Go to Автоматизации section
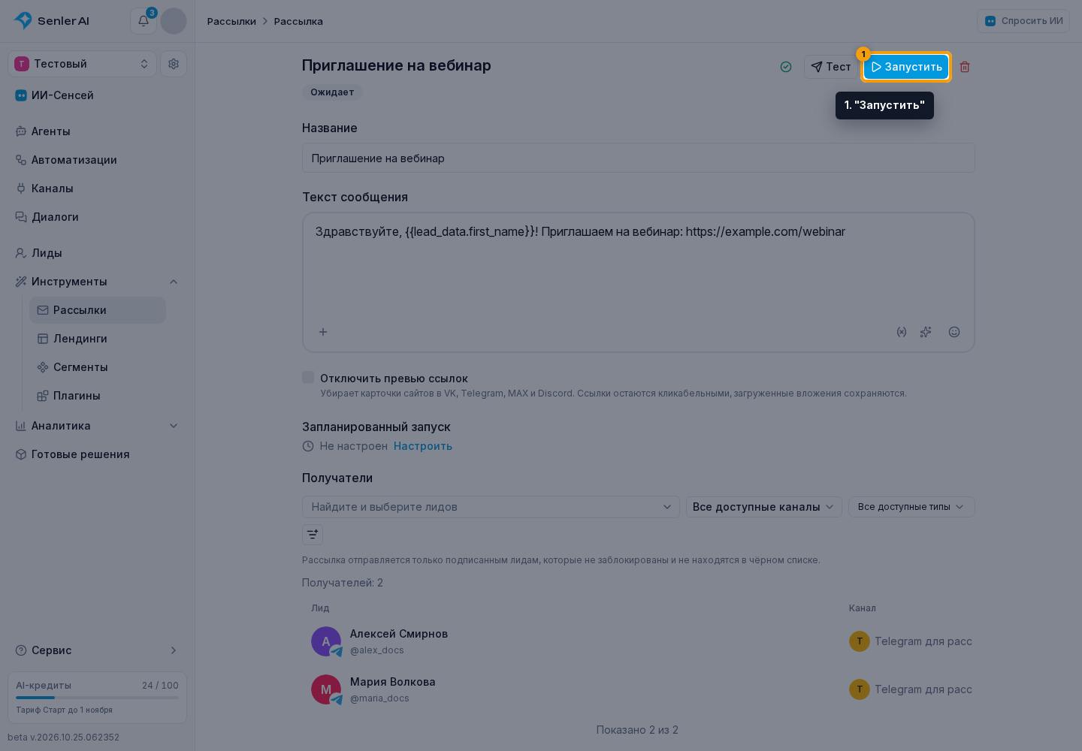This screenshot has height=751, width=1082. 98,160
